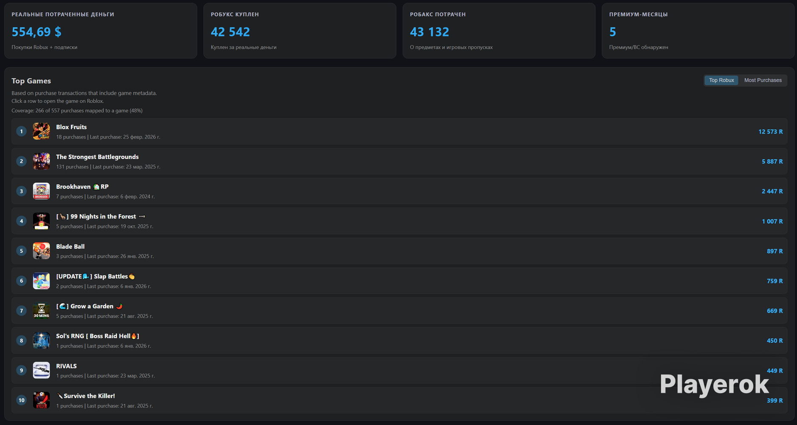The width and height of the screenshot is (797, 425).
Task: Open the Blox Fruits title link
Action: pyautogui.click(x=71, y=127)
